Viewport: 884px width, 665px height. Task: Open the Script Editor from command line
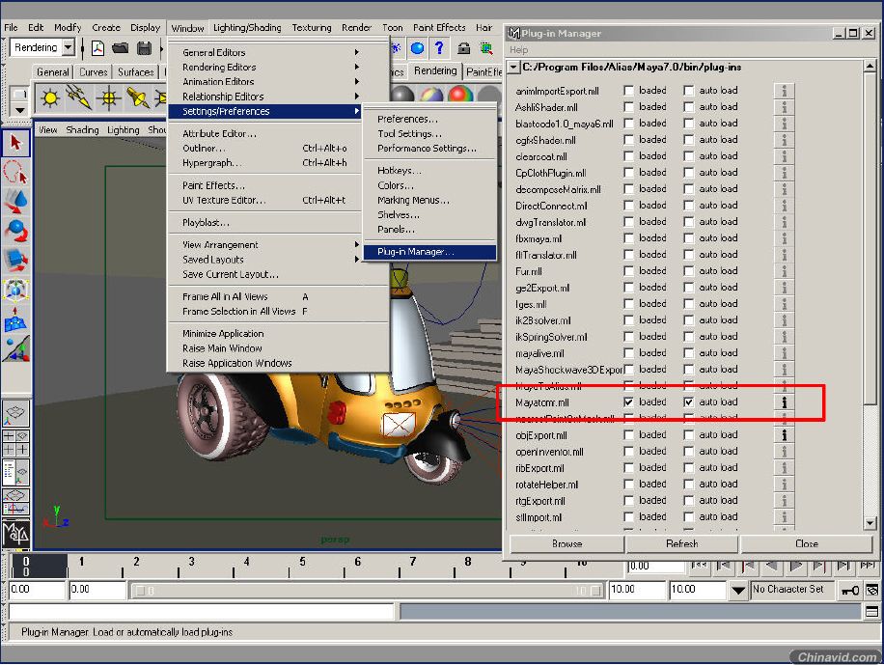point(871,611)
